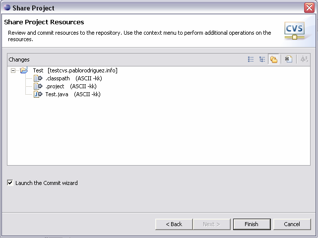Click the Test project folder icon
Viewport: 318px width, 238px height.
click(24, 70)
